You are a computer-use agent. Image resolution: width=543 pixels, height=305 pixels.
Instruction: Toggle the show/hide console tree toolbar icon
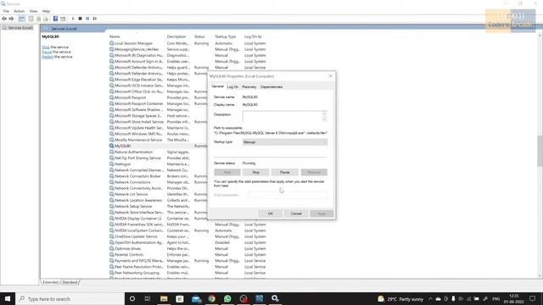(x=21, y=19)
